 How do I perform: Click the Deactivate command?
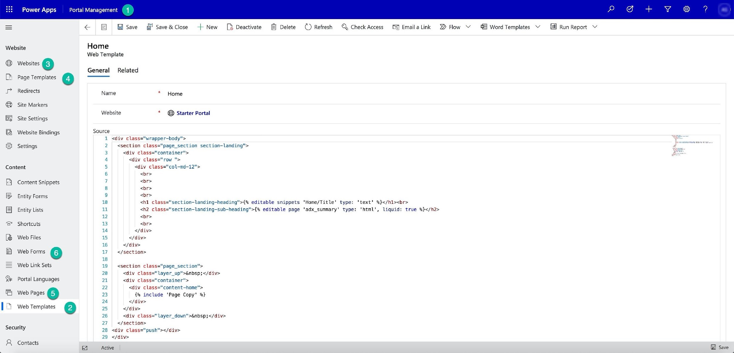[244, 27]
